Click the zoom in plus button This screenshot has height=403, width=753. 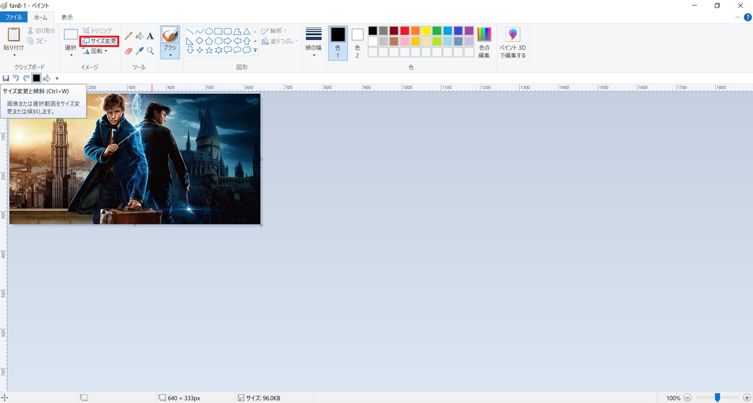(746, 397)
